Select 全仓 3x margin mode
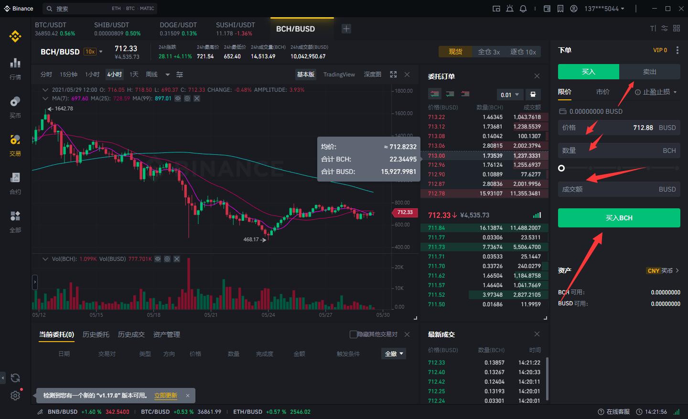688x419 pixels. tap(489, 52)
